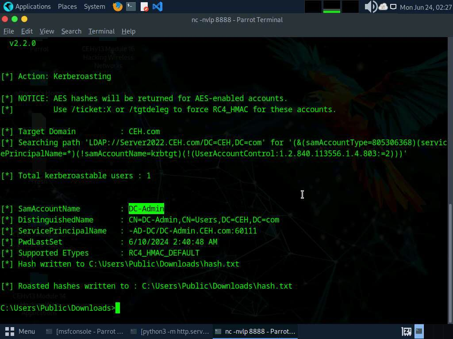The width and height of the screenshot is (453, 339).
Task: Click the volume speaker icon
Action: tap(370, 7)
